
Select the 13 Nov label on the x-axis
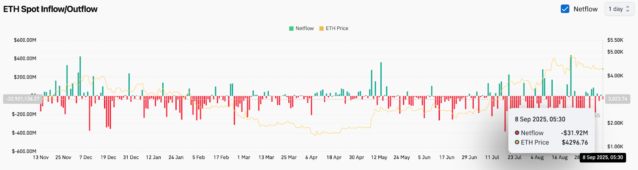(41, 158)
